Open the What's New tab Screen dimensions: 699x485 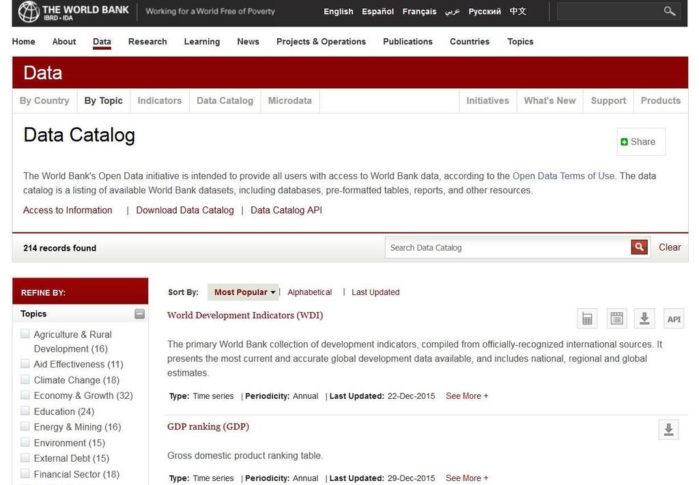click(550, 101)
